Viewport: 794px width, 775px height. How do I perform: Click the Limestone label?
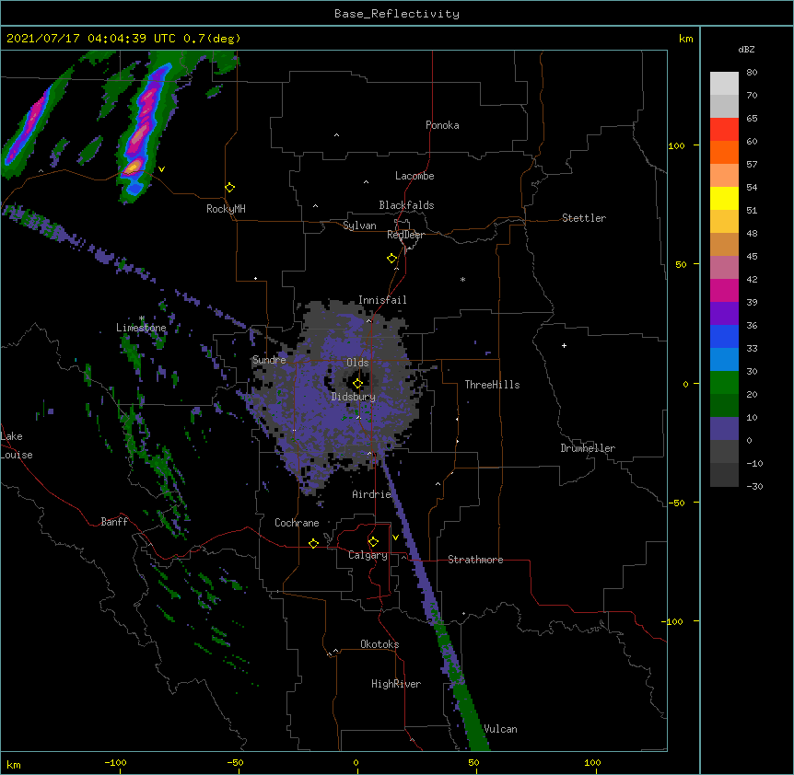[141, 328]
